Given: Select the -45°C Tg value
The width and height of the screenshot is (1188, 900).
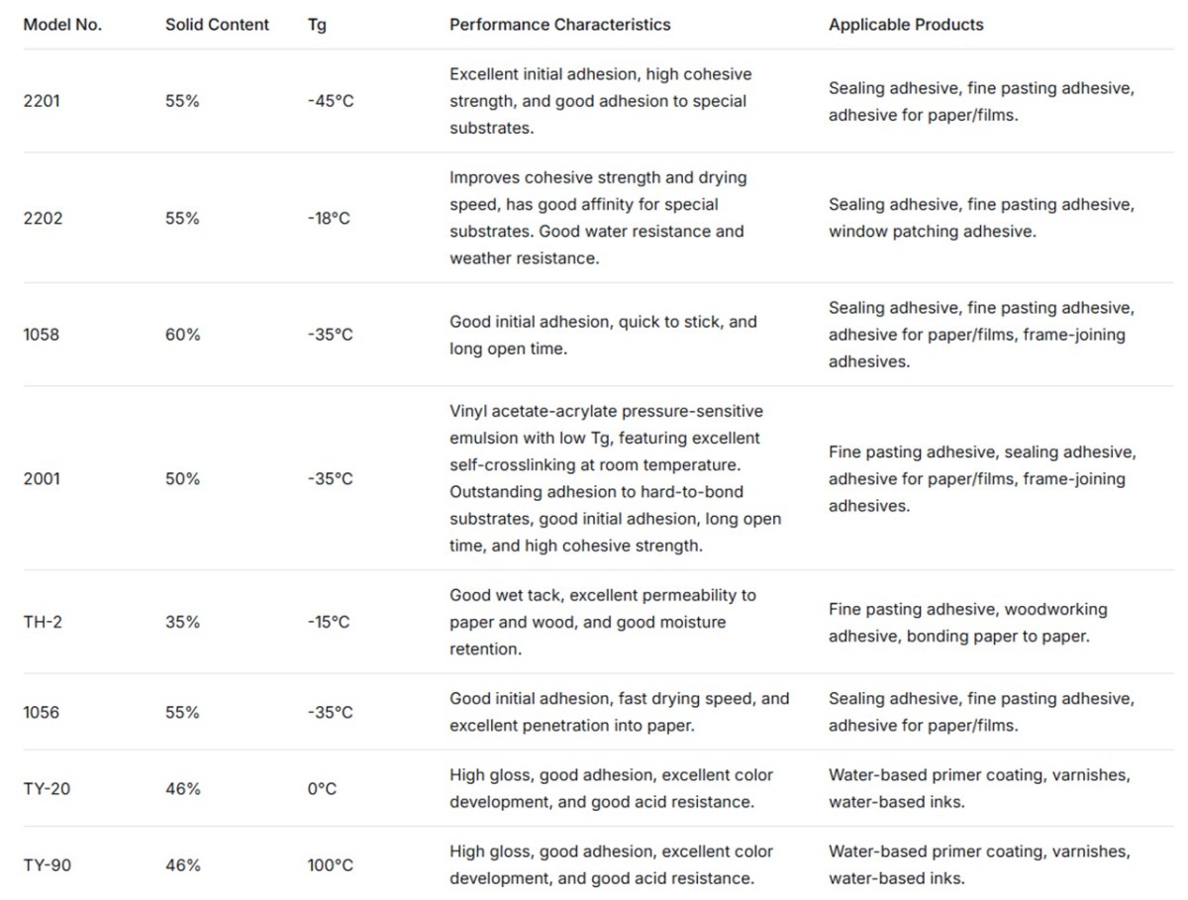Looking at the screenshot, I should tap(331, 101).
